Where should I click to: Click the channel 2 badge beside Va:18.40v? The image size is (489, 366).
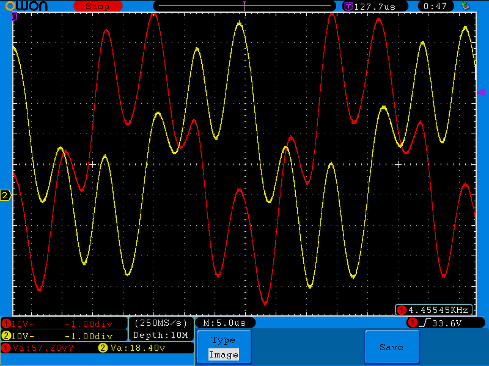coord(103,348)
